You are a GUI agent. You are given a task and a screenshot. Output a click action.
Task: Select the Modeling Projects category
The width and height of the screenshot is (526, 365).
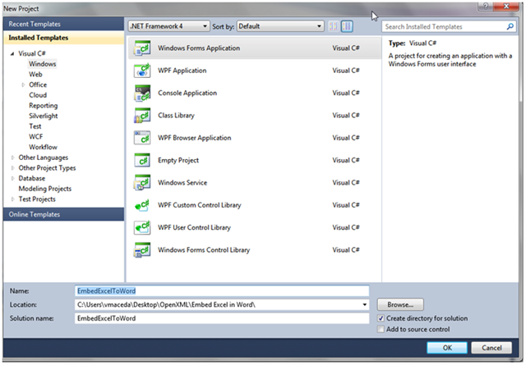click(45, 189)
